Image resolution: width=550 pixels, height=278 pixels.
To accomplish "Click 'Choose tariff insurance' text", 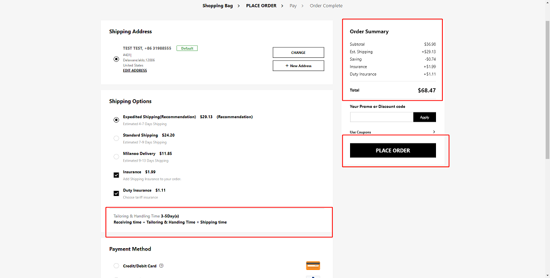I will pos(140,197).
